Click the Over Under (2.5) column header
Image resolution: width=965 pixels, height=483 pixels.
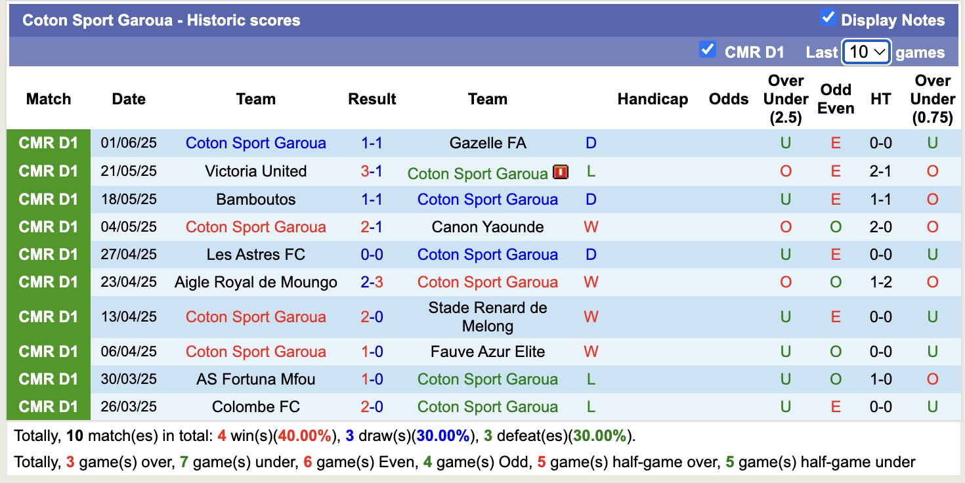click(x=786, y=99)
